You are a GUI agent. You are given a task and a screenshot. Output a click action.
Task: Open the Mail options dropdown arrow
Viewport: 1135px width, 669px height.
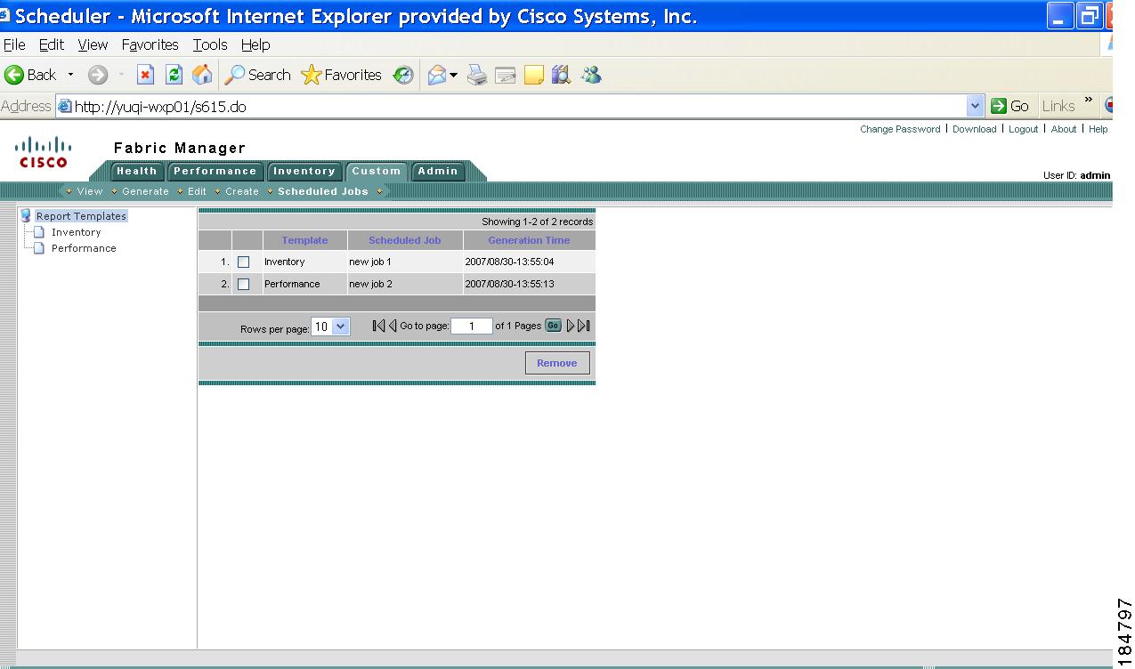(x=453, y=76)
